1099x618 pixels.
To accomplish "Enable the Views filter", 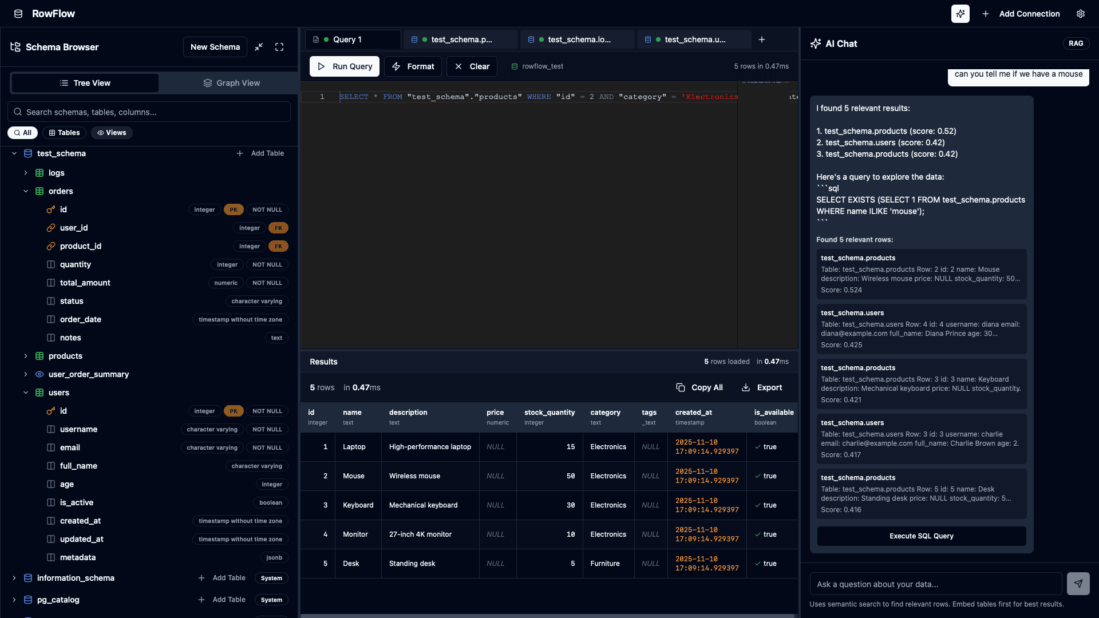I will (112, 132).
